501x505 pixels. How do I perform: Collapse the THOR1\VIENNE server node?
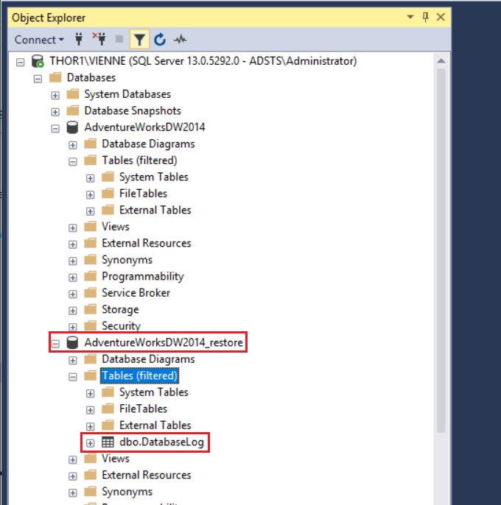[x=21, y=62]
